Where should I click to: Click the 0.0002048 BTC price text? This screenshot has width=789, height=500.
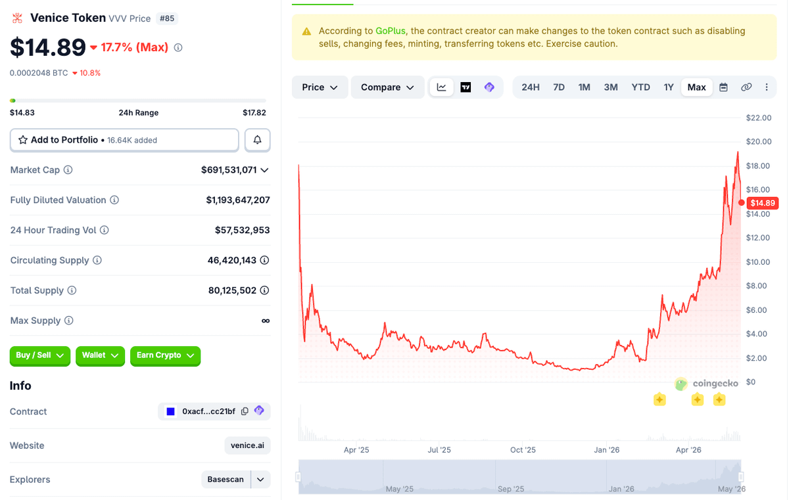(x=39, y=73)
